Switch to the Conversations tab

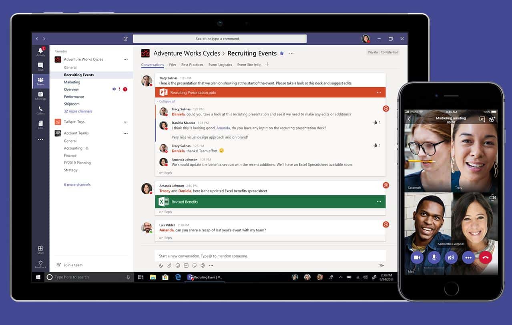coord(153,65)
